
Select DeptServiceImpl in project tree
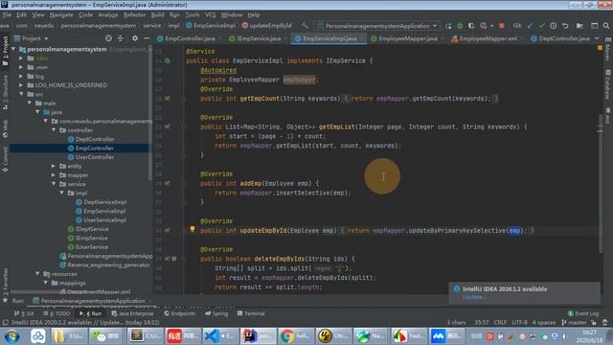(x=104, y=202)
